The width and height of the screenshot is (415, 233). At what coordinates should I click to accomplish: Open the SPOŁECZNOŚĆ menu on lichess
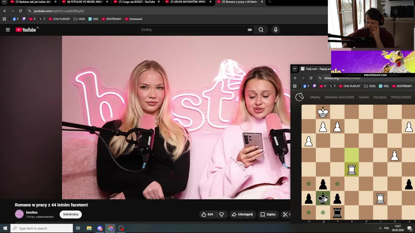coord(401,97)
